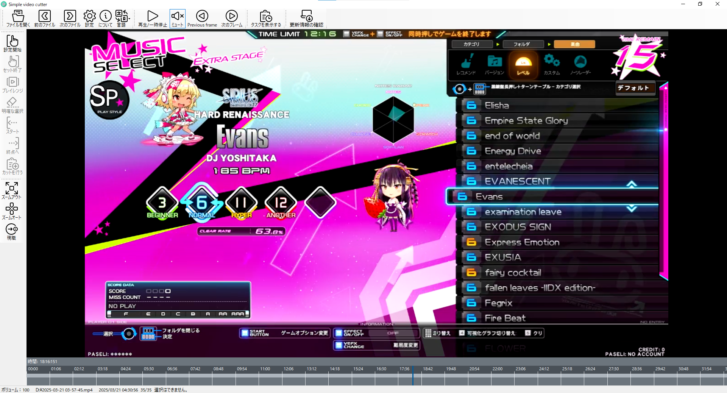Click プレイレンジ play range tool
This screenshot has width=727, height=393.
tap(12, 84)
